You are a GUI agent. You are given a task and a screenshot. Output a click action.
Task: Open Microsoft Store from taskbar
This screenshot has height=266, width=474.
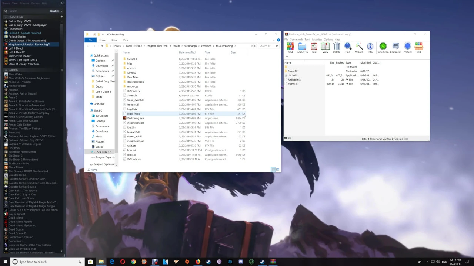(x=90, y=262)
